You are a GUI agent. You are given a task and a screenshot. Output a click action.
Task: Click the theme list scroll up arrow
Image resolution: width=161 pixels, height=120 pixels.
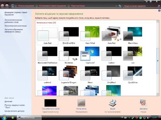click(158, 21)
